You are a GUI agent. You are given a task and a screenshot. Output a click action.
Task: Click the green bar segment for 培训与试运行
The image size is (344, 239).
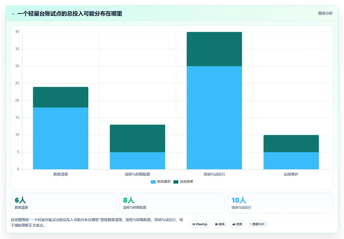click(x=214, y=49)
